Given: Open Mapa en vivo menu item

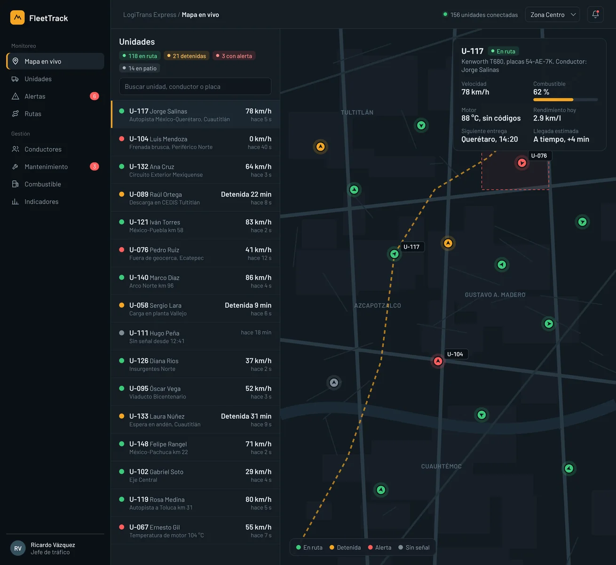Looking at the screenshot, I should [x=55, y=61].
